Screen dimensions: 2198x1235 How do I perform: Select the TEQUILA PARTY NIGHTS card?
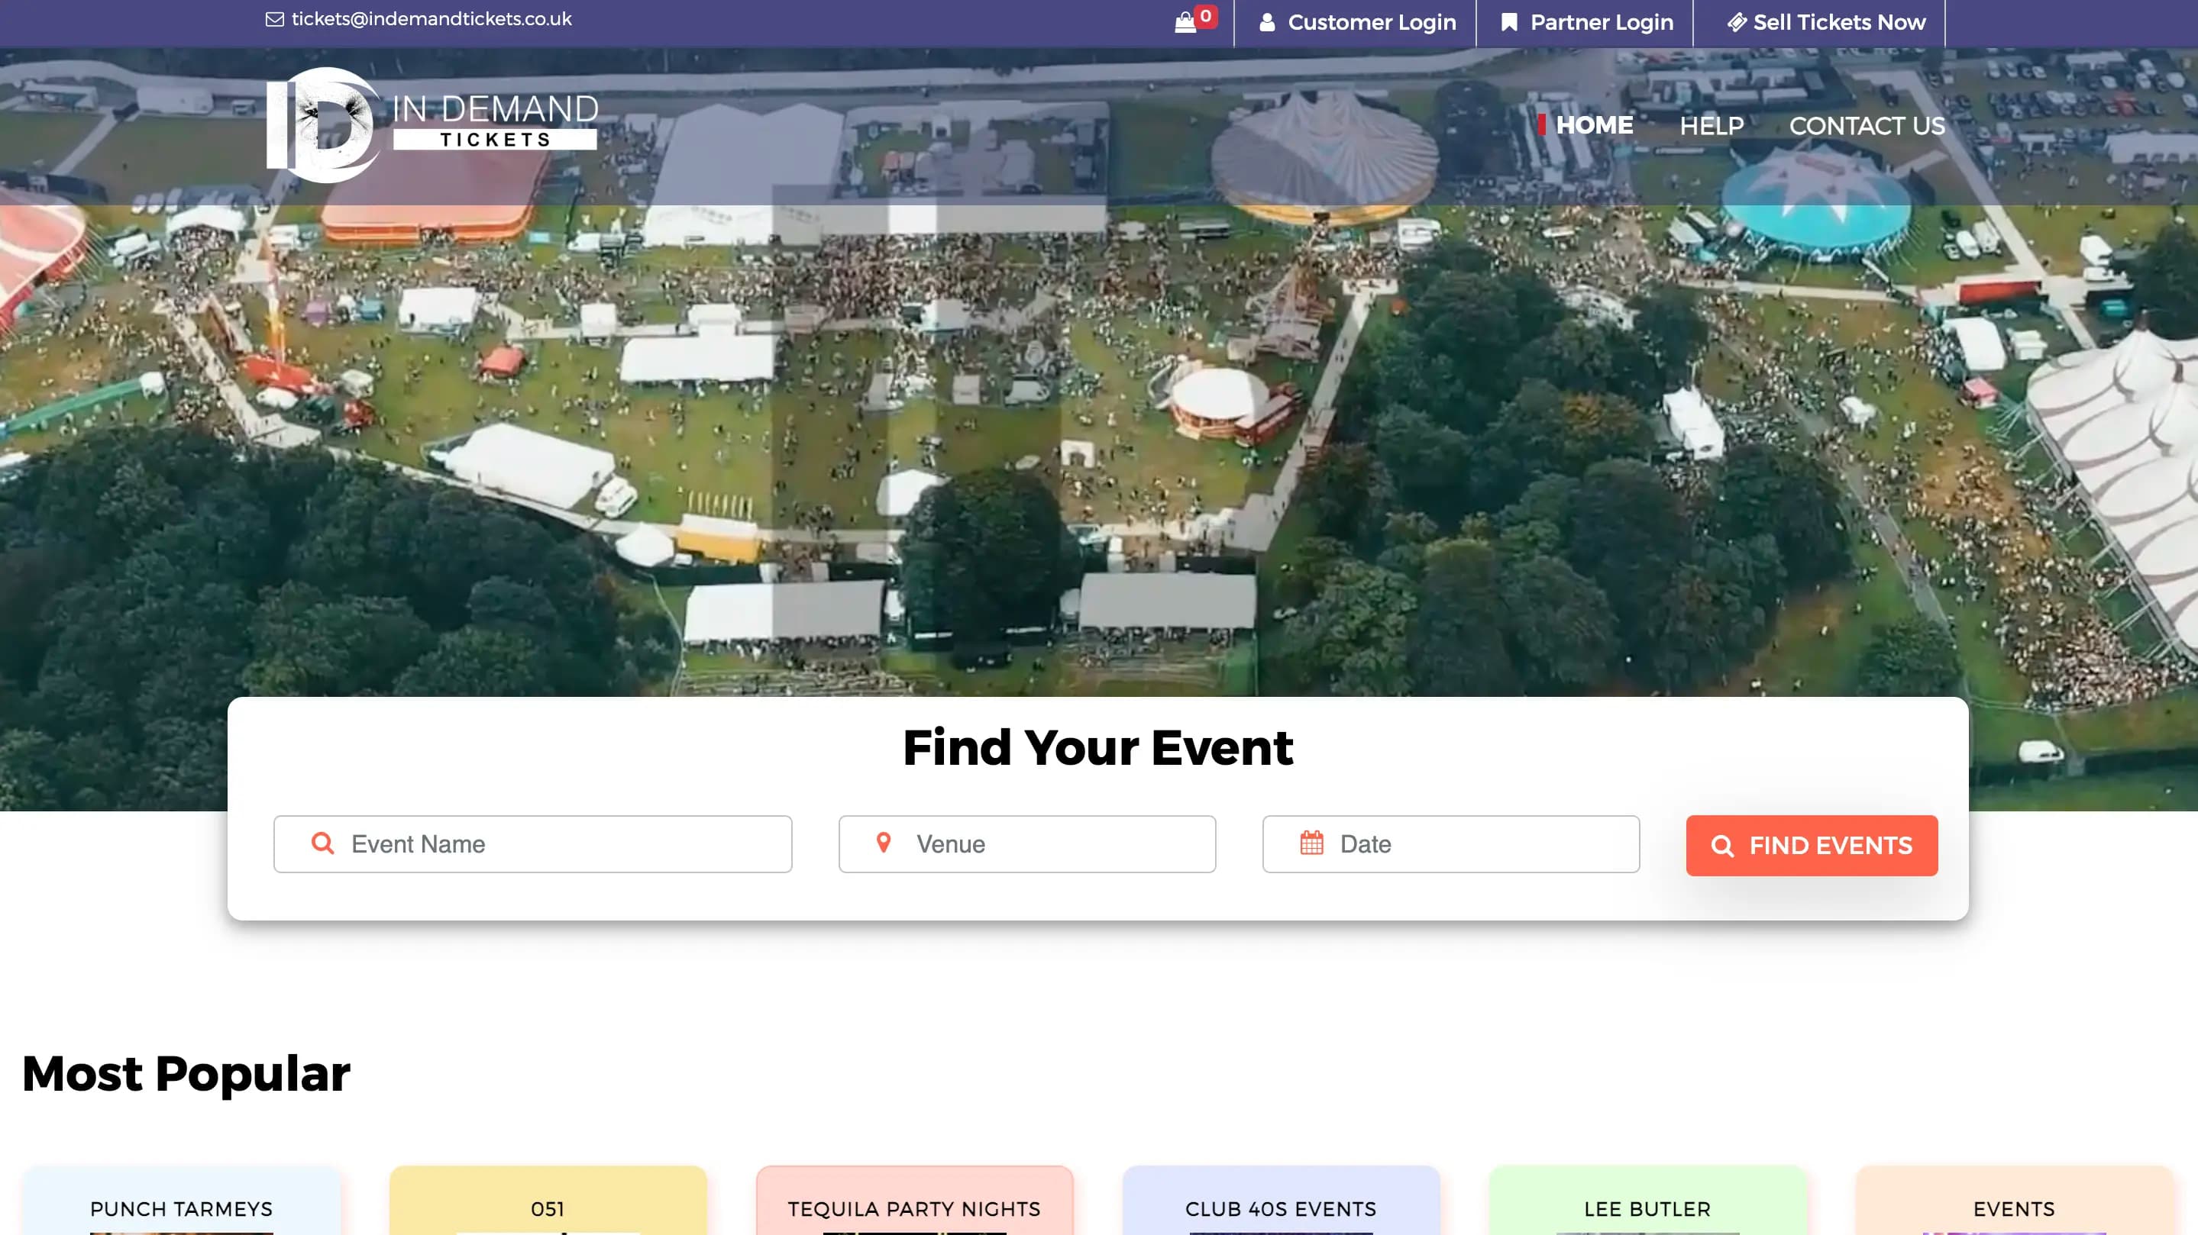pos(914,1208)
